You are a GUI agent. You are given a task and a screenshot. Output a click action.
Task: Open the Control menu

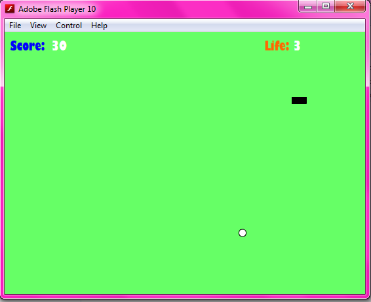pos(69,26)
